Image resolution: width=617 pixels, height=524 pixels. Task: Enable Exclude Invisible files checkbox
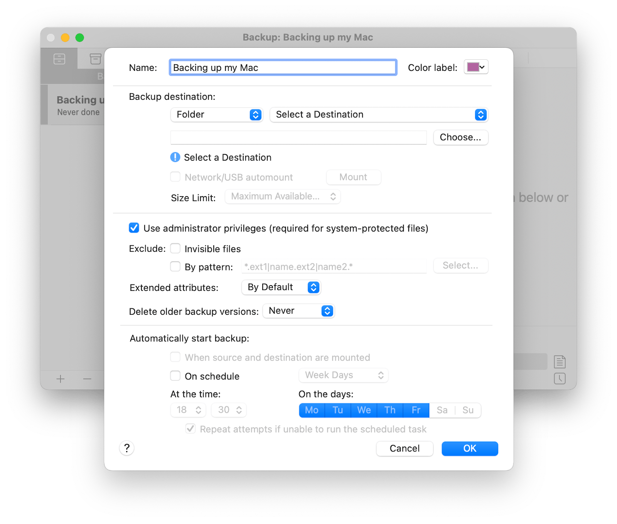coord(175,249)
